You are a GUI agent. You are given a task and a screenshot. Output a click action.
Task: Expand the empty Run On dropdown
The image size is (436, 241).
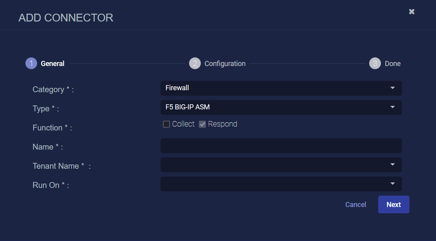tap(281, 184)
